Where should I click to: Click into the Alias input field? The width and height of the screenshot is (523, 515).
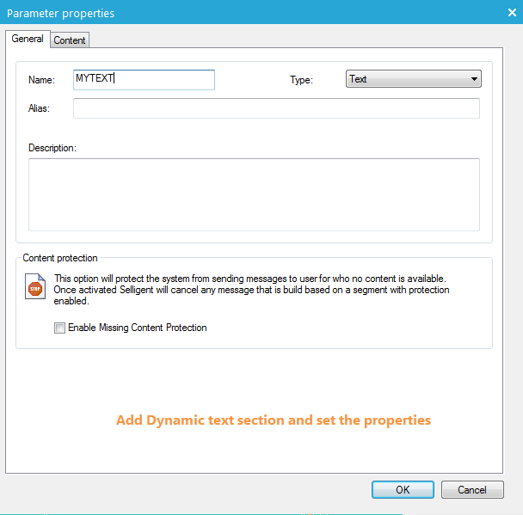point(275,108)
